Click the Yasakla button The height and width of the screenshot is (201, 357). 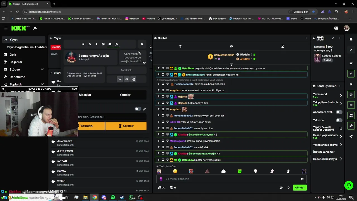91,126
